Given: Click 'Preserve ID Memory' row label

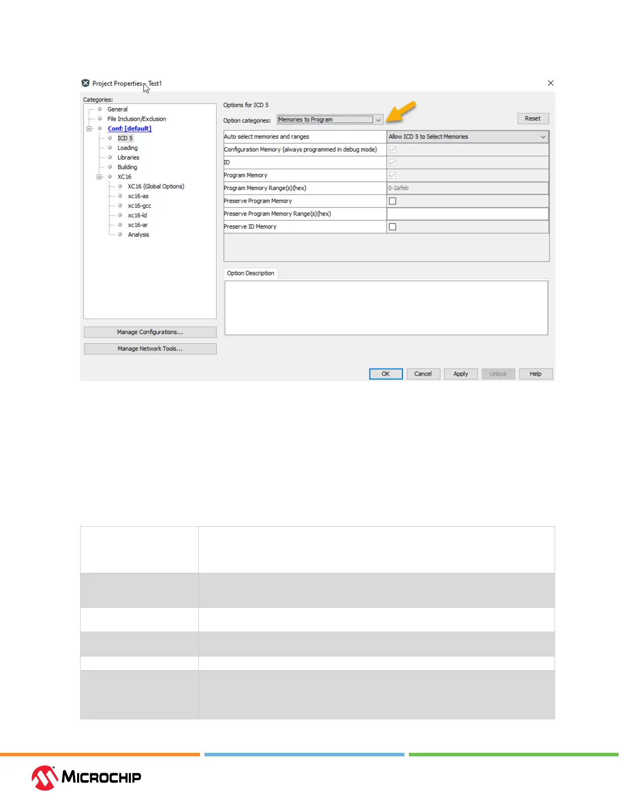Looking at the screenshot, I should [250, 227].
